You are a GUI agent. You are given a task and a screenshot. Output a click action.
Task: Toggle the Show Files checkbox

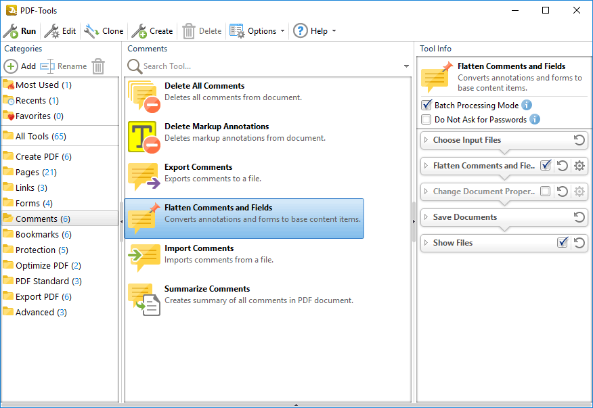coord(563,242)
